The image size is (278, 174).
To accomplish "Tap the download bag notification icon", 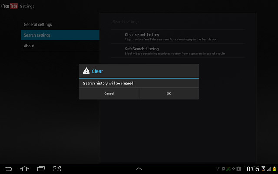I will (x=238, y=168).
